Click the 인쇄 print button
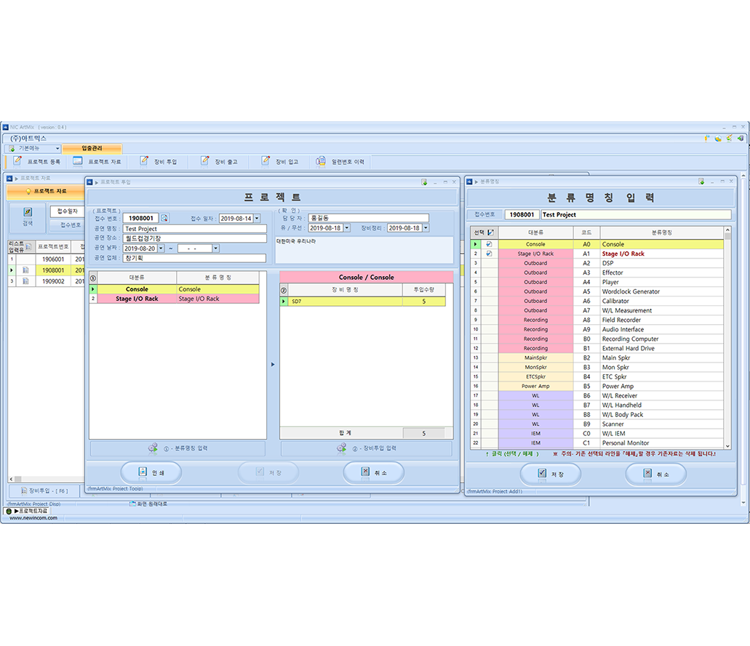 151,473
